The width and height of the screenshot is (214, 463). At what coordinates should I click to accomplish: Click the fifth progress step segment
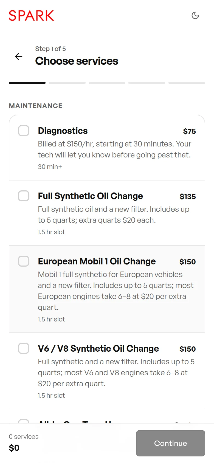(187, 83)
